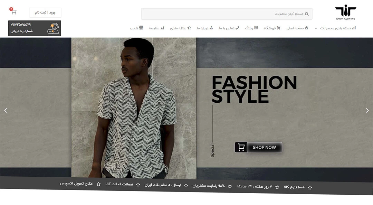
Task: Open the shopping cart icon
Action: 13,12
